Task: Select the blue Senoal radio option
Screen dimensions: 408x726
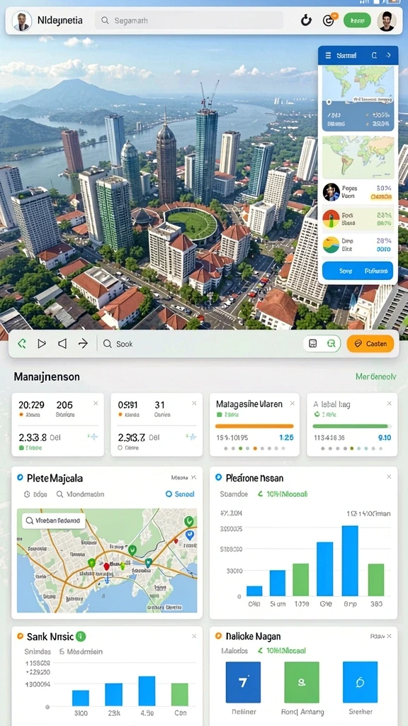Action: coord(180,494)
